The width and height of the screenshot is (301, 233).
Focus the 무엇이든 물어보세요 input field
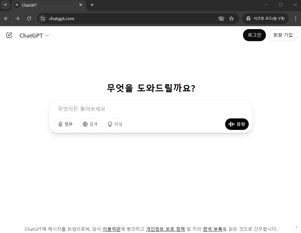[x=151, y=109]
